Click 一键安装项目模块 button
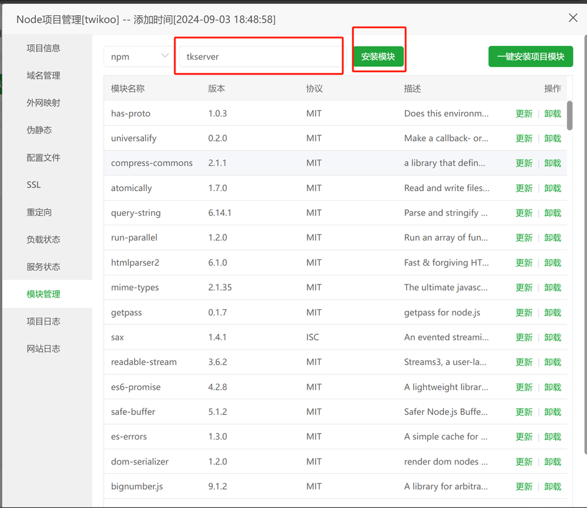587x508 pixels. 530,56
